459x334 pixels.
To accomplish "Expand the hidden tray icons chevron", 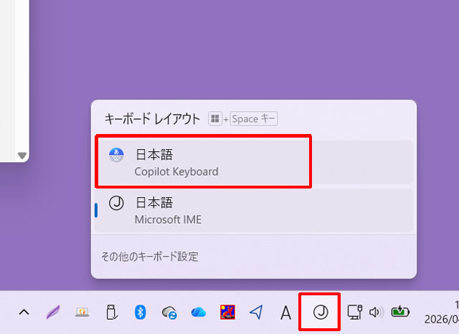I will tap(24, 312).
